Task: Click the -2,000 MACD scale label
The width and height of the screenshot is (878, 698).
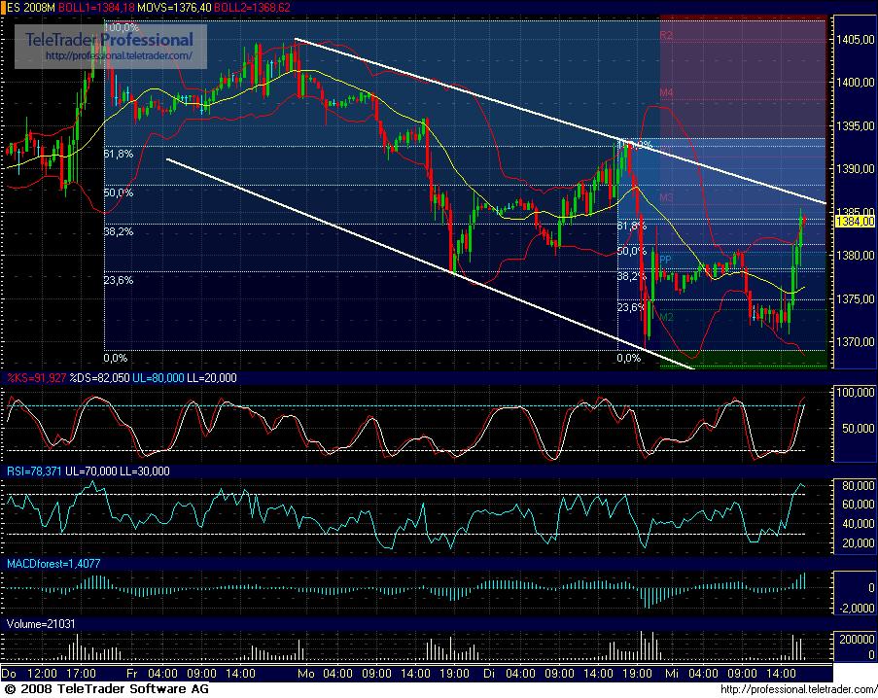Action: point(858,608)
